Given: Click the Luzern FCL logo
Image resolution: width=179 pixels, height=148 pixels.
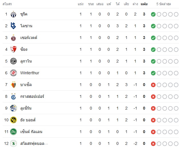Looking at the screenshot, I should pyautogui.click(x=13, y=108).
